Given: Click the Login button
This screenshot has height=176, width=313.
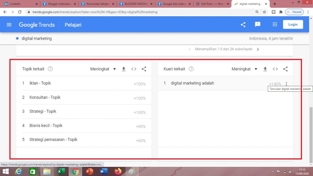Looking at the screenshot, I should (x=293, y=24).
